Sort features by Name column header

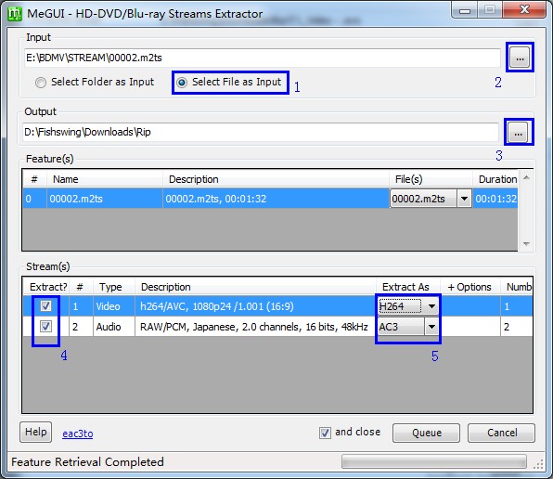105,179
